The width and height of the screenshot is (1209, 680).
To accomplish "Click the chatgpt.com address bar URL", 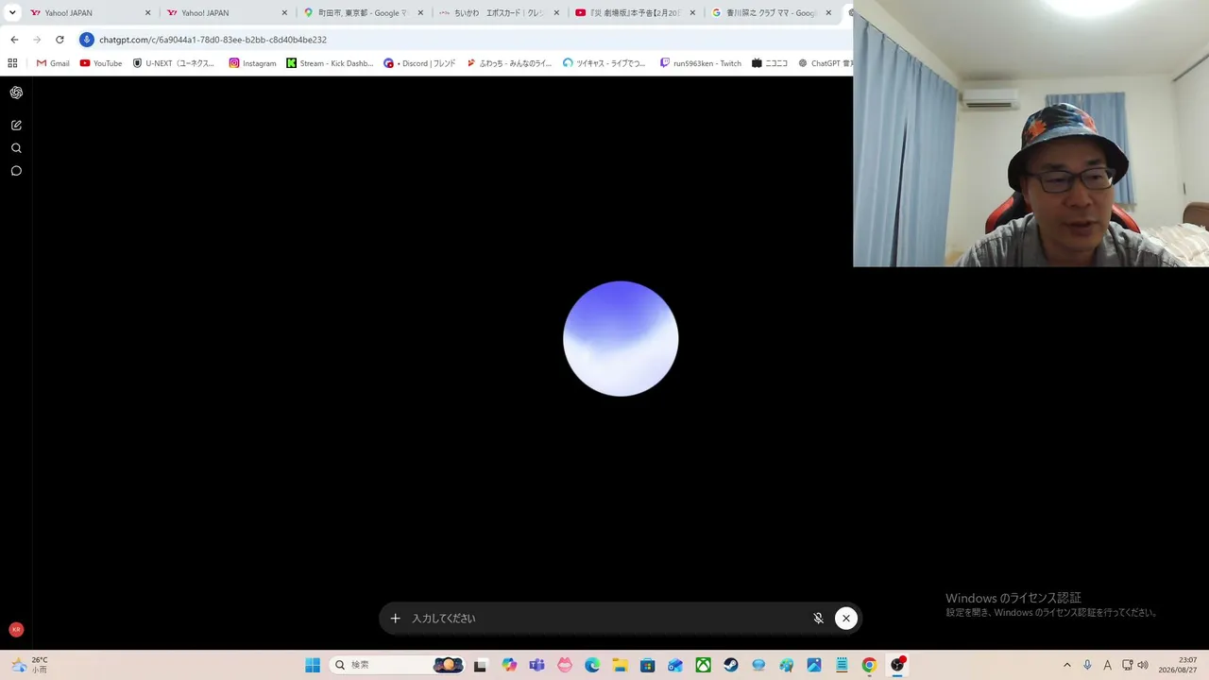I will pyautogui.click(x=213, y=40).
